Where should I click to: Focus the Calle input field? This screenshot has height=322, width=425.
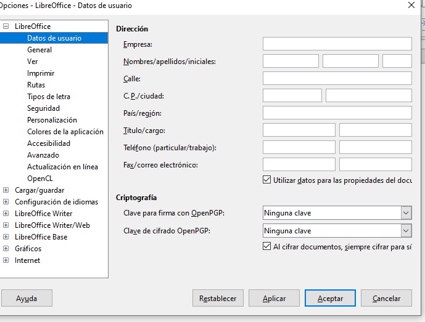click(337, 78)
